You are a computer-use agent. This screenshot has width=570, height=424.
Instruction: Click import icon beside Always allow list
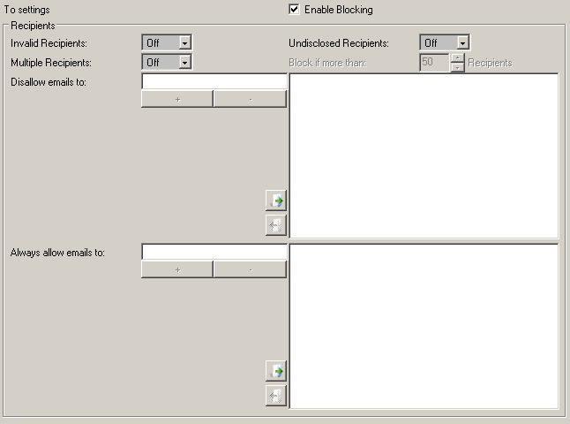pos(275,371)
